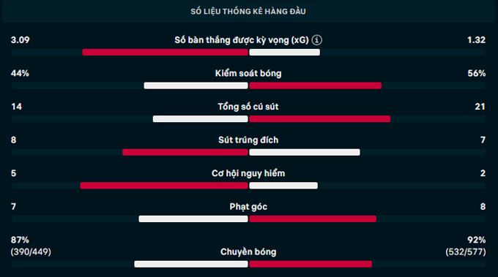Screen dimensions: 498x277
Task: Select the 'Kiểm soát bóng' label
Action: (248, 73)
